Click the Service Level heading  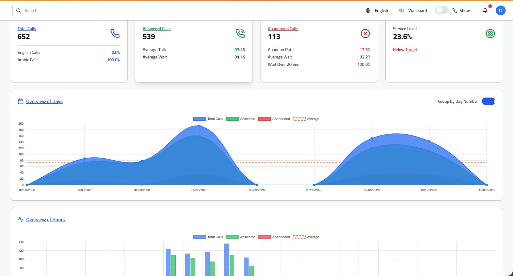pos(405,29)
